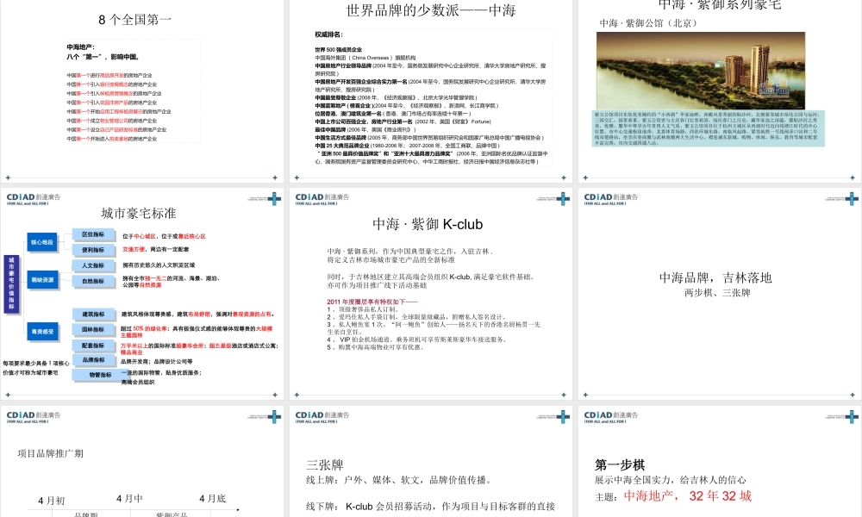Click the '中海 · 紫御公馆（北京）' caption
The width and height of the screenshot is (862, 517).
click(648, 23)
